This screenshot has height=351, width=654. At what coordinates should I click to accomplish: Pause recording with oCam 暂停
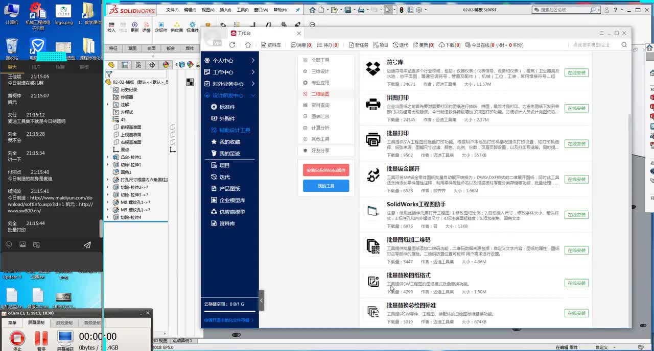pyautogui.click(x=41, y=339)
